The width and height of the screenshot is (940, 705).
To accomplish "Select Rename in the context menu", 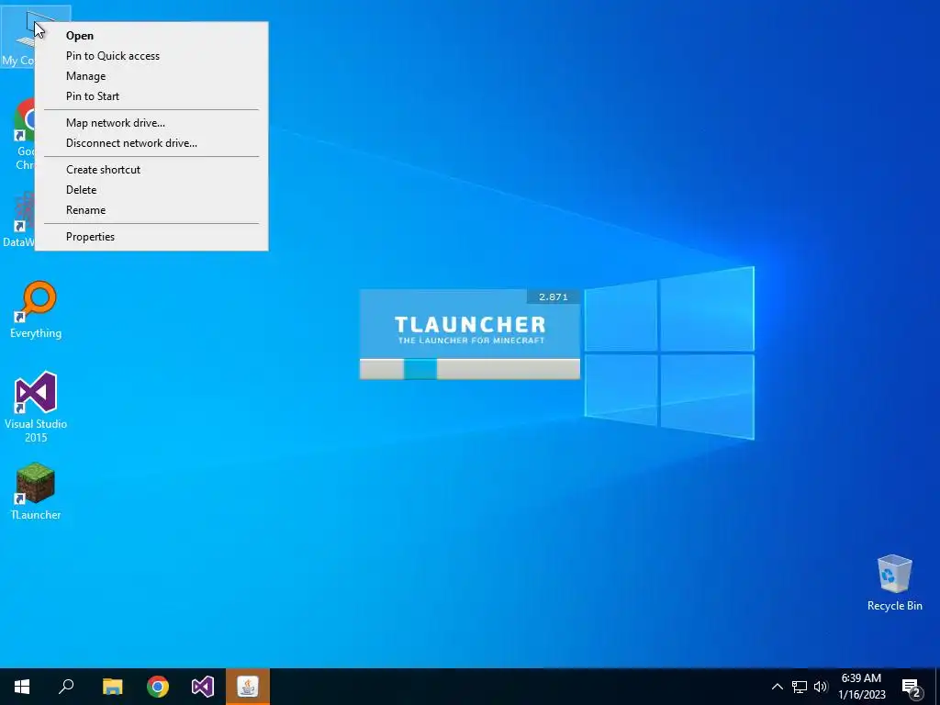I will (151, 210).
